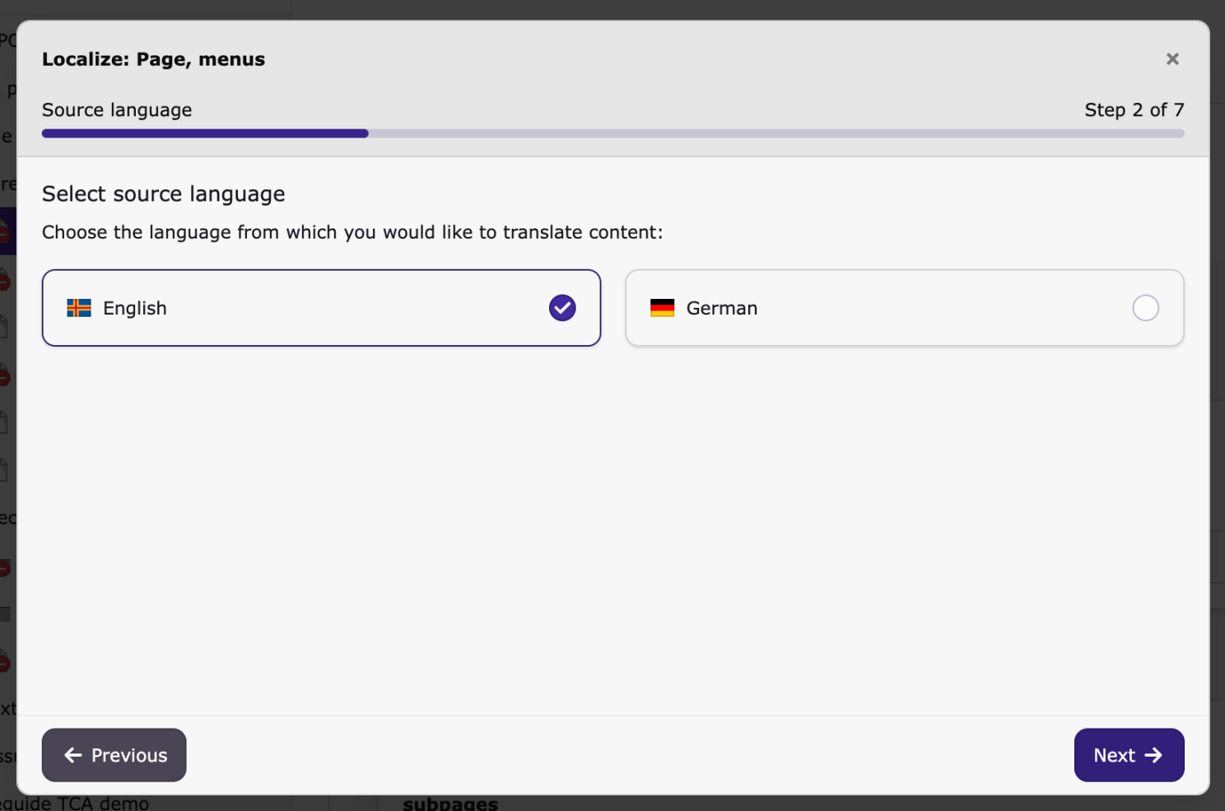
Task: Click the filled purple part of progress bar
Action: (205, 133)
